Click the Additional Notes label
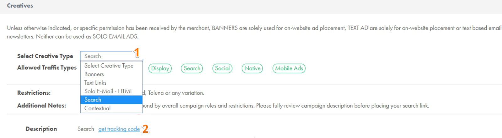 point(41,106)
